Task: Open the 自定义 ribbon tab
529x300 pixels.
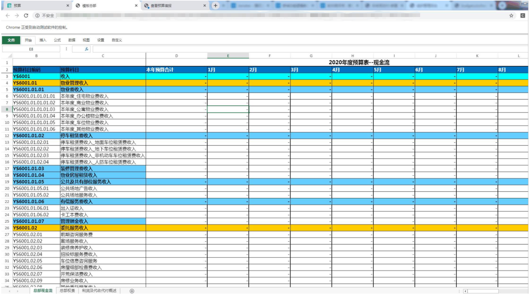Action: (117, 40)
